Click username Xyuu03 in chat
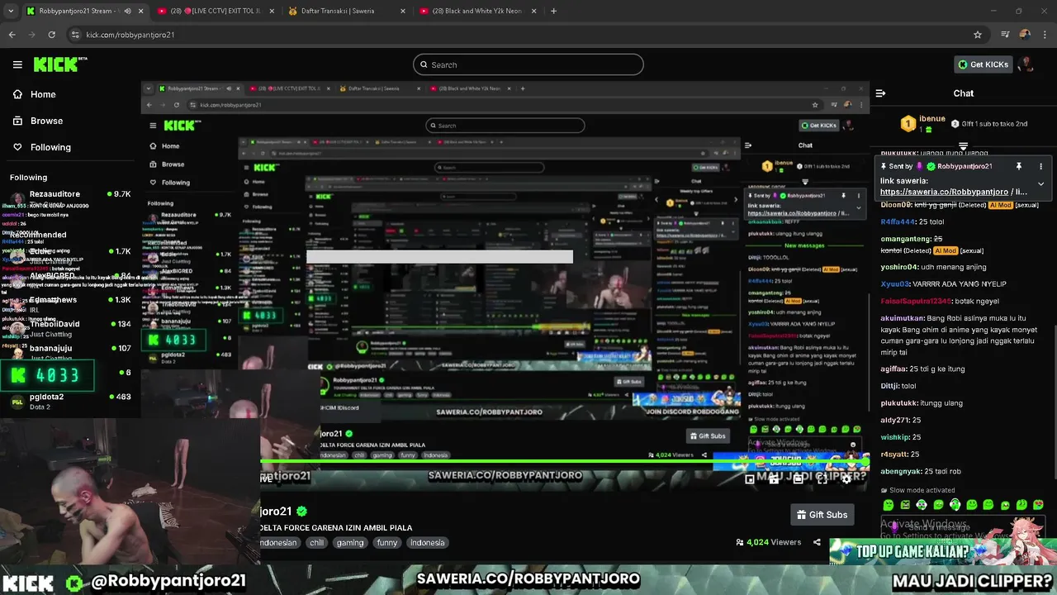Viewport: 1057px width, 595px height. [x=894, y=283]
